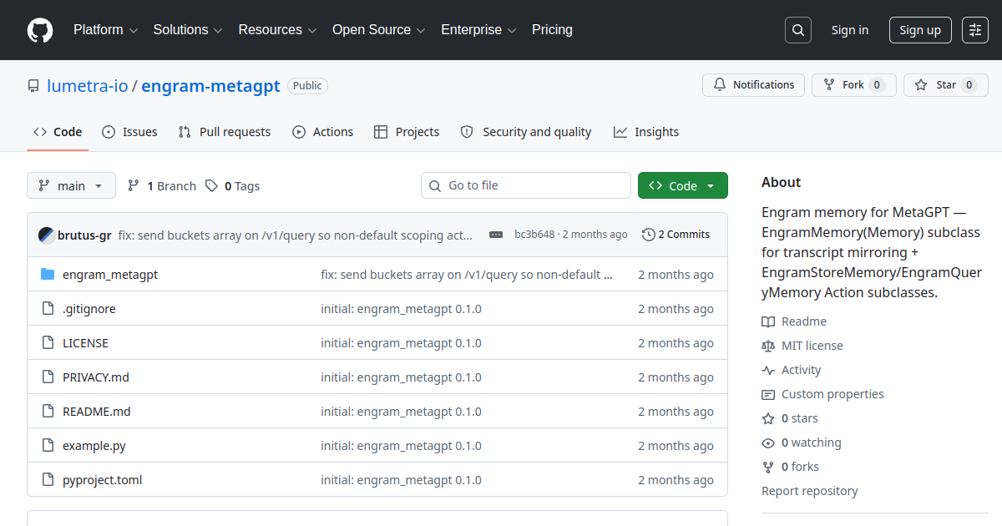Viewport: 1002px width, 526px height.
Task: Expand the Enterprise menu
Action: (x=479, y=30)
